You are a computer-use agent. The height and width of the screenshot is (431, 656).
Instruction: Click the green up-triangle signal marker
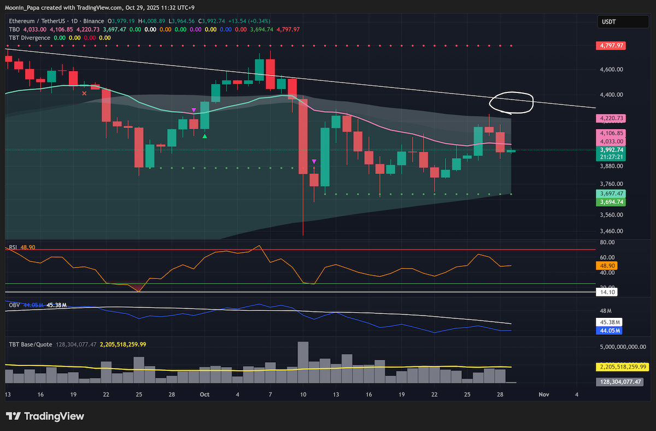pos(204,136)
